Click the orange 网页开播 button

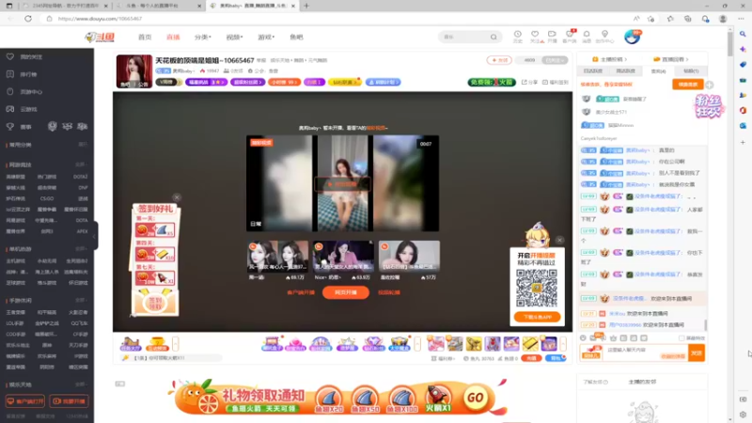(x=345, y=292)
